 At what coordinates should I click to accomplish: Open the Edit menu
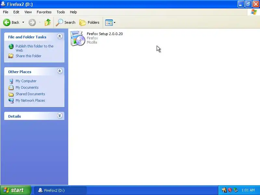pos(16,12)
